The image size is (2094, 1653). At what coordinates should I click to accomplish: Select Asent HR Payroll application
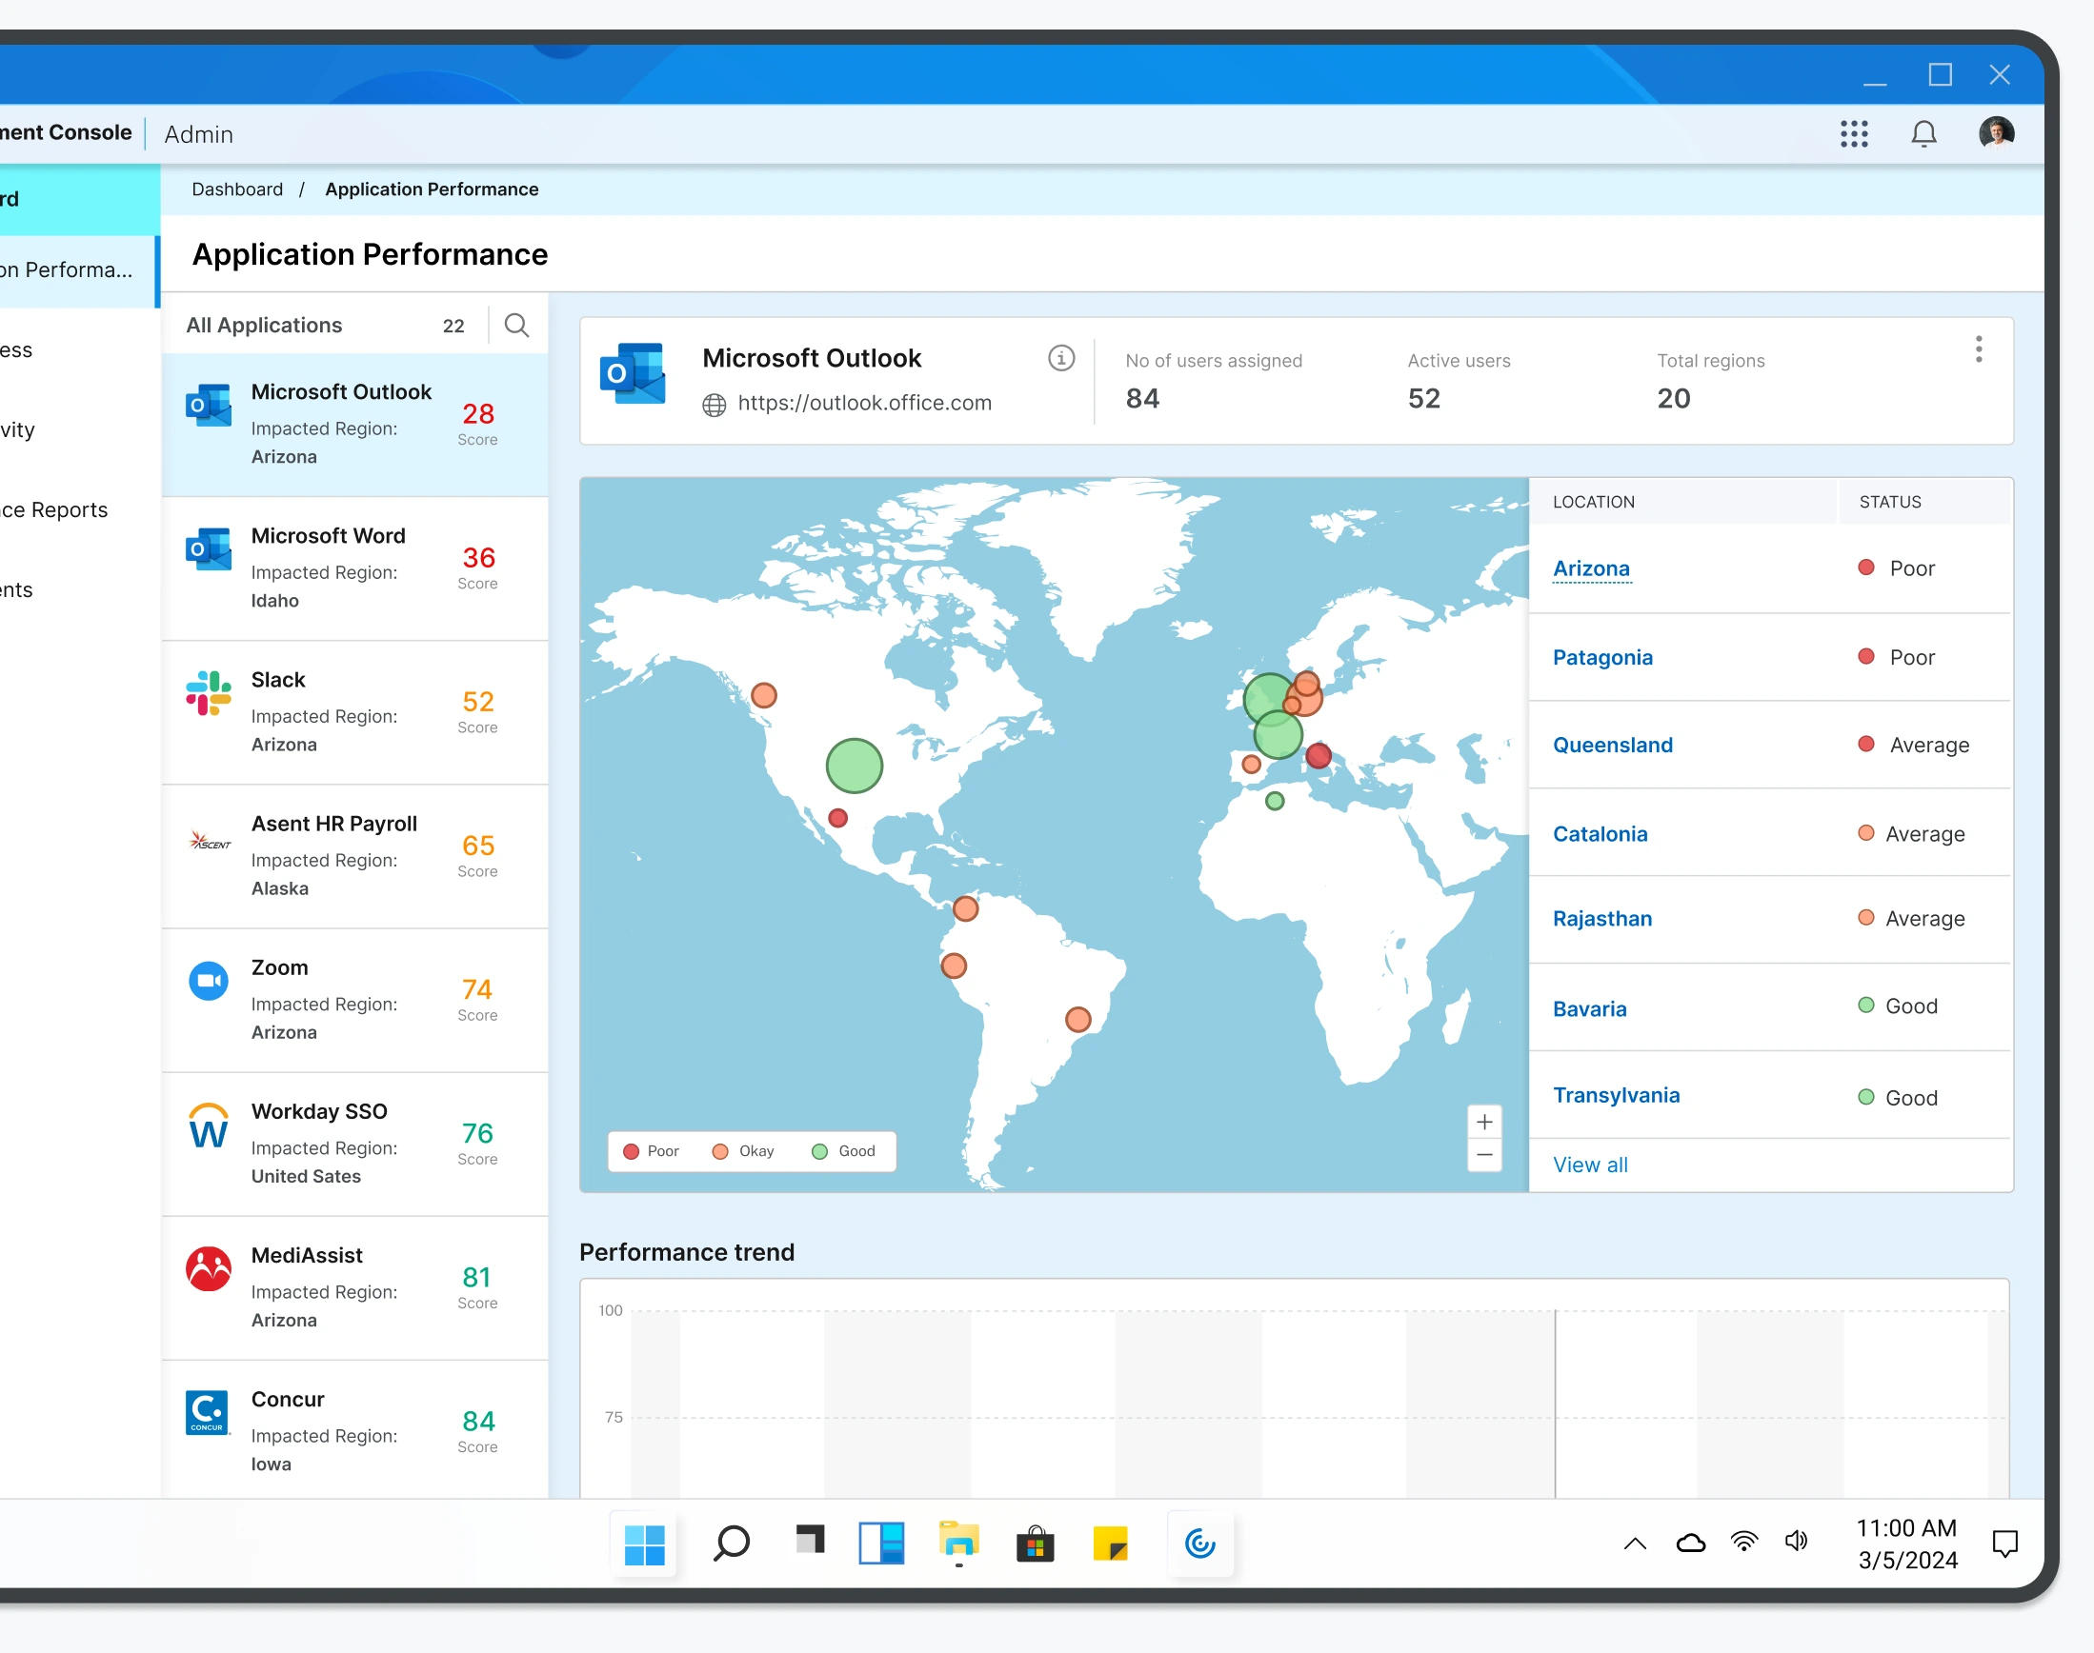point(355,858)
